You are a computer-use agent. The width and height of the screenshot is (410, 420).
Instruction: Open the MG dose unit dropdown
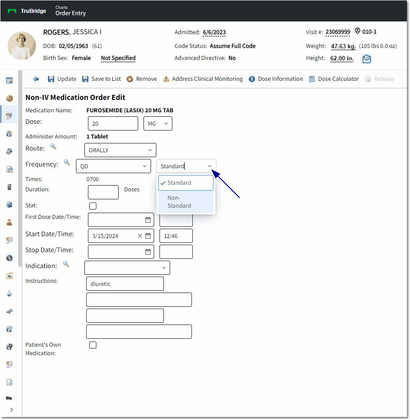pos(158,123)
